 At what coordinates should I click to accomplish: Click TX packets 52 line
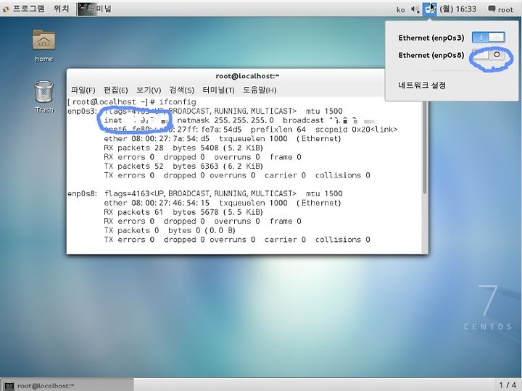pyautogui.click(x=183, y=166)
